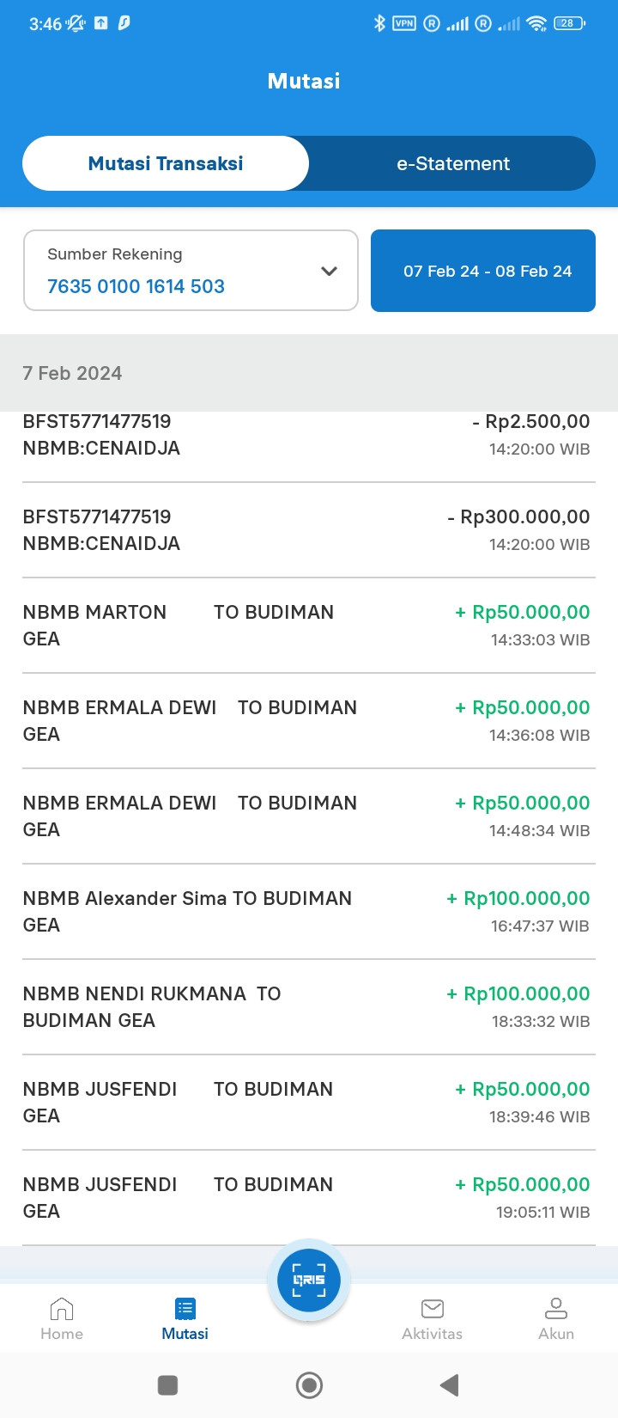This screenshot has height=1418, width=618.
Task: Tap the QRIS scan icon
Action: coord(309,1280)
